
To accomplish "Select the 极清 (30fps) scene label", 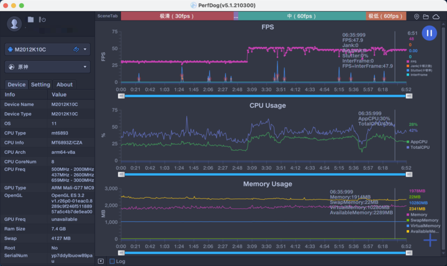I will pyautogui.click(x=176, y=16).
